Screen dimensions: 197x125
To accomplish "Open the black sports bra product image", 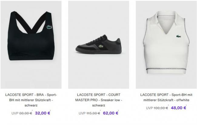I will click(31, 45).
